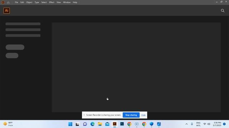Viewport: 229px width, 128px height.
Task: Open the Object menu
Action: point(29,2)
